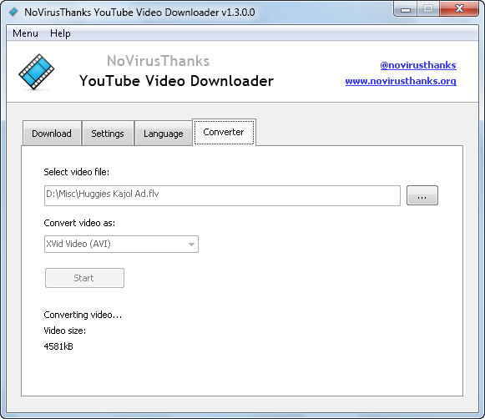Screen dimensions: 485x419
Task: Close the downloader window
Action: tap(459, 9)
